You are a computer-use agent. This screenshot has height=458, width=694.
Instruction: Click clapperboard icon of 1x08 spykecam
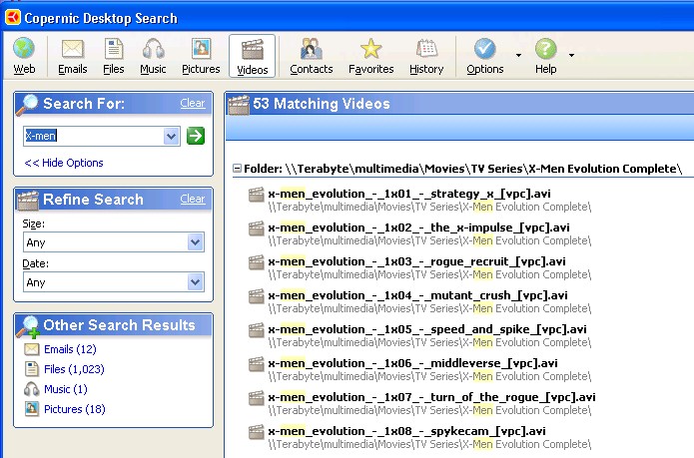pyautogui.click(x=257, y=432)
